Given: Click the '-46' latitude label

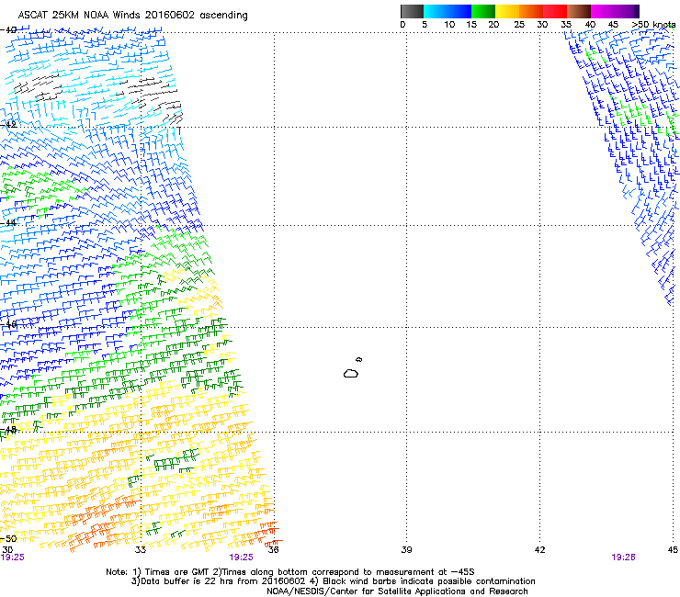Looking at the screenshot, I should pos(8,324).
